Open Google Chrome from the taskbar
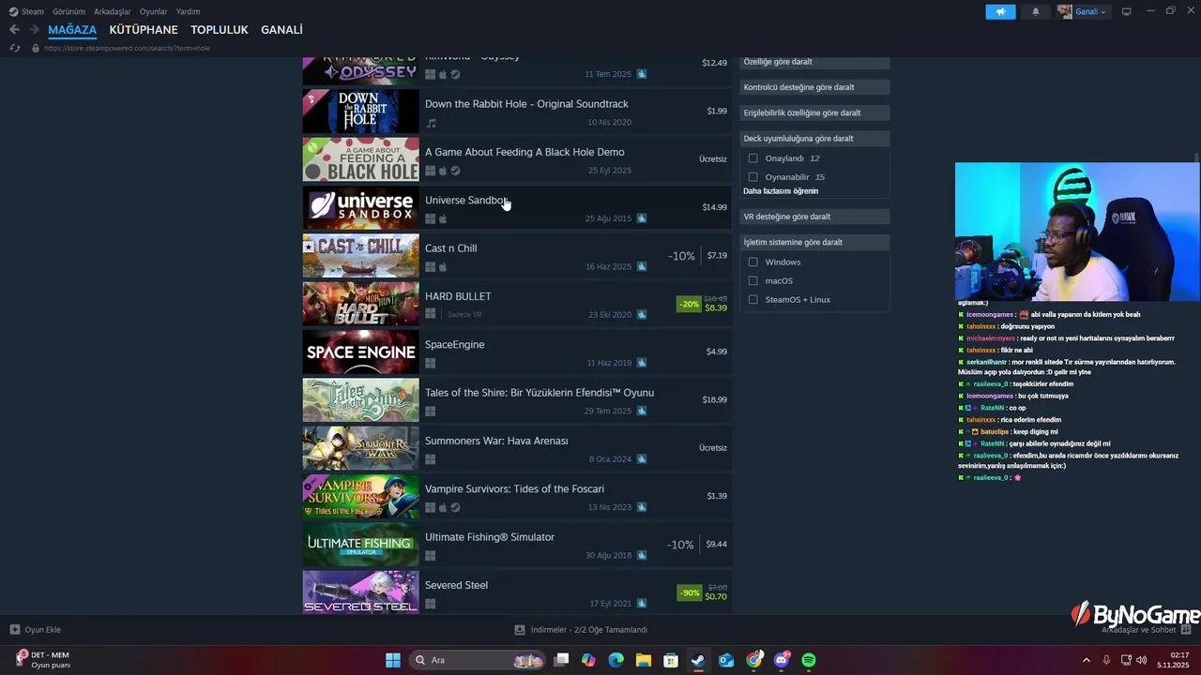The height and width of the screenshot is (675, 1201). pyautogui.click(x=753, y=660)
